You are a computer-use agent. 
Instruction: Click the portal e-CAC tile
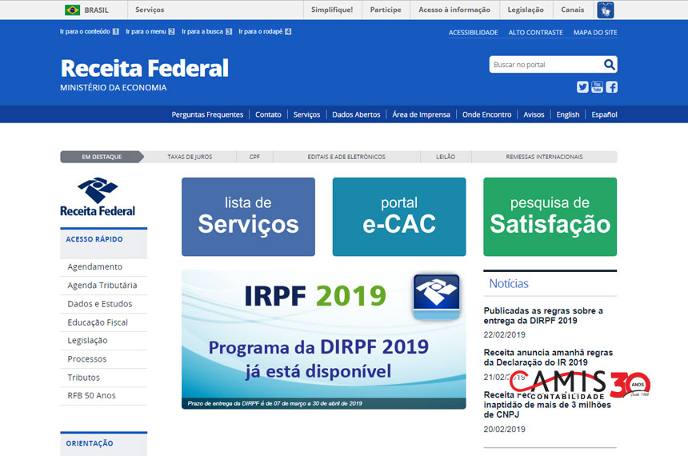(x=399, y=217)
